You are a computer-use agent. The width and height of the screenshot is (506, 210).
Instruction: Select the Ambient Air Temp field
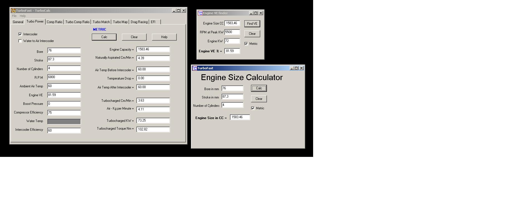pyautogui.click(x=64, y=86)
